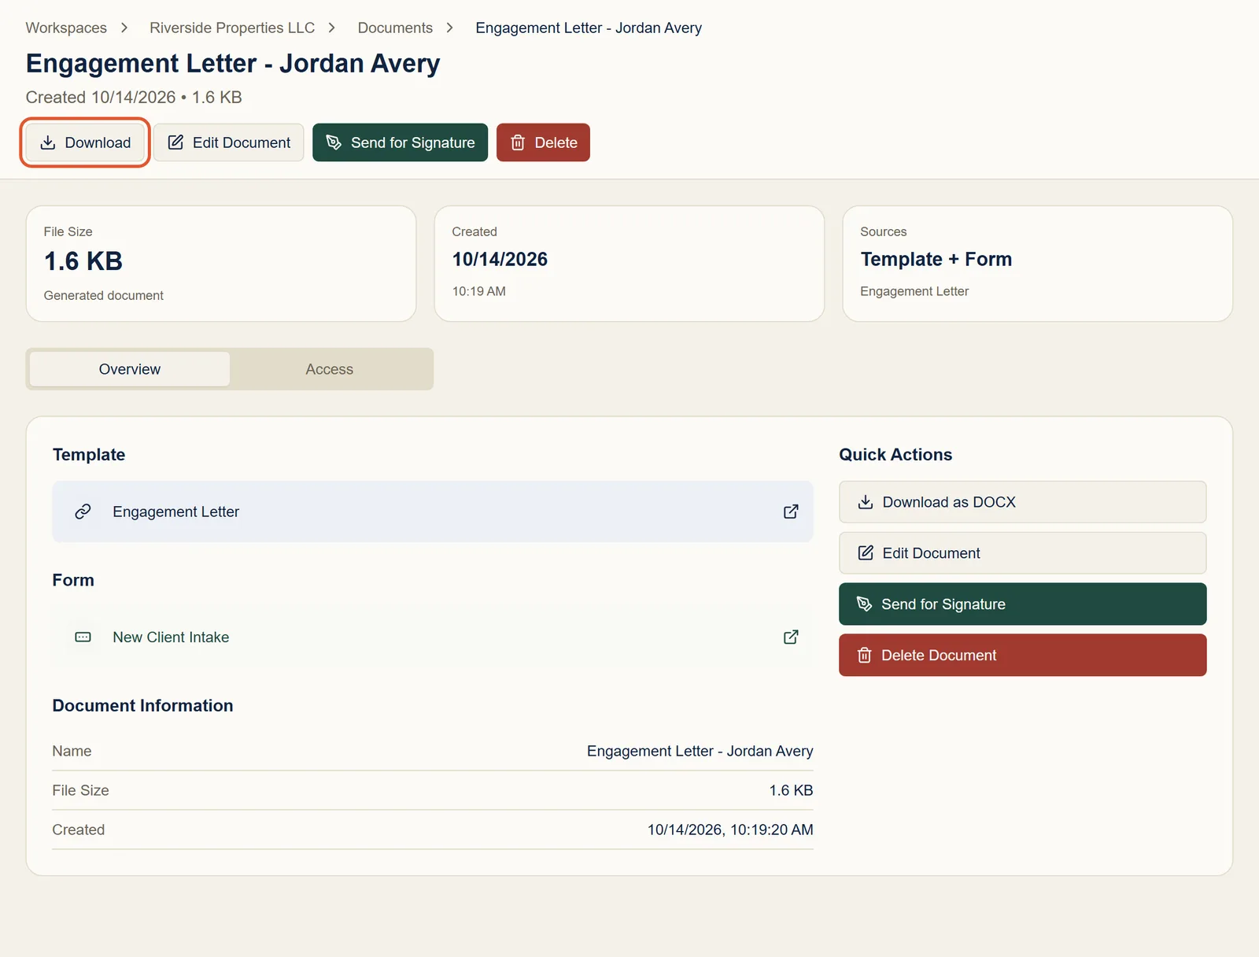This screenshot has height=957, width=1259.
Task: Open the Riverside Properties LLC breadcrumb
Action: (x=232, y=28)
